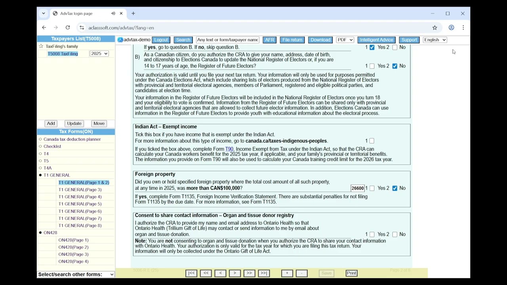Check No for question A elector authorization
Image resolution: width=507 pixels, height=285 pixels.
click(395, 47)
